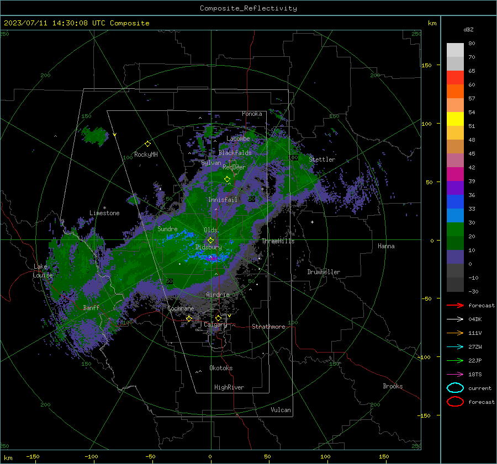Click the bright green 30-20 dBZ swatch
Image resolution: width=497 pixels, height=464 pixels.
pos(455,230)
